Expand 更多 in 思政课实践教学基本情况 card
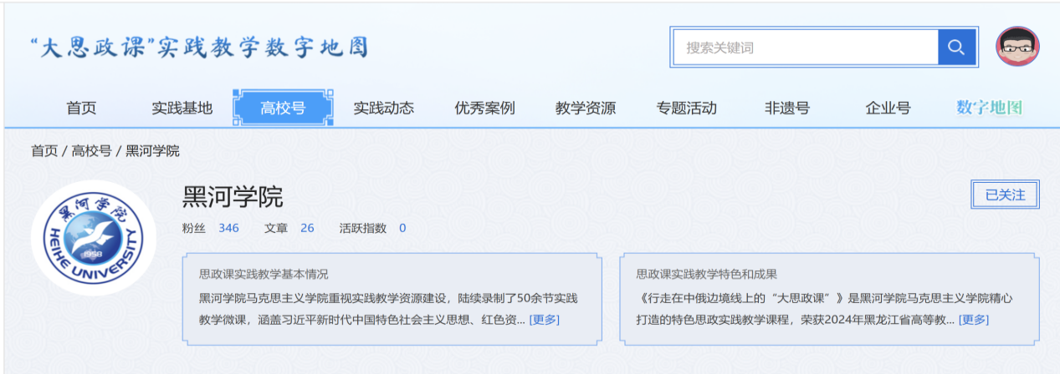Viewport: 1060px width, 374px height. pyautogui.click(x=545, y=320)
